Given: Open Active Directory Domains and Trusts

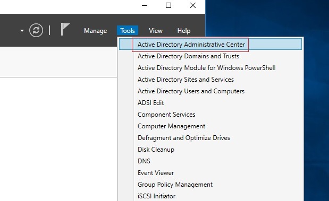Looking at the screenshot, I should click(210, 56).
